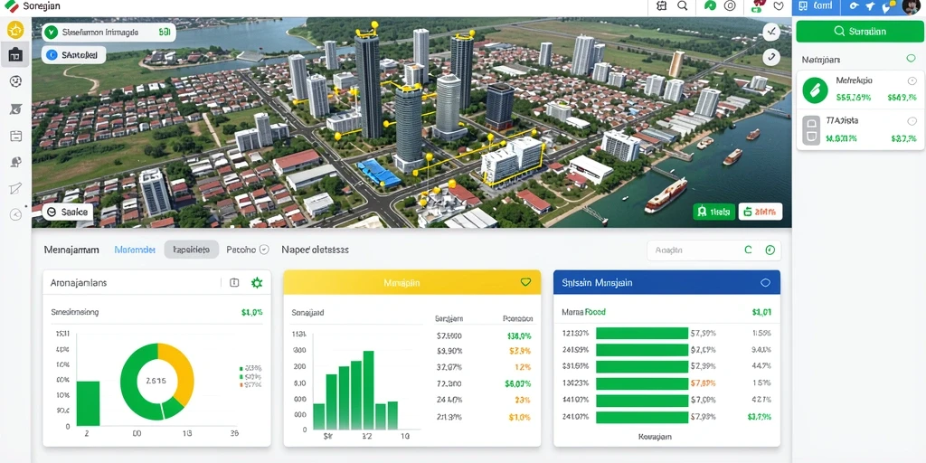Viewport: 926px width, 463px height.
Task: Focus the search input field above the cards
Action: pyautogui.click(x=714, y=250)
